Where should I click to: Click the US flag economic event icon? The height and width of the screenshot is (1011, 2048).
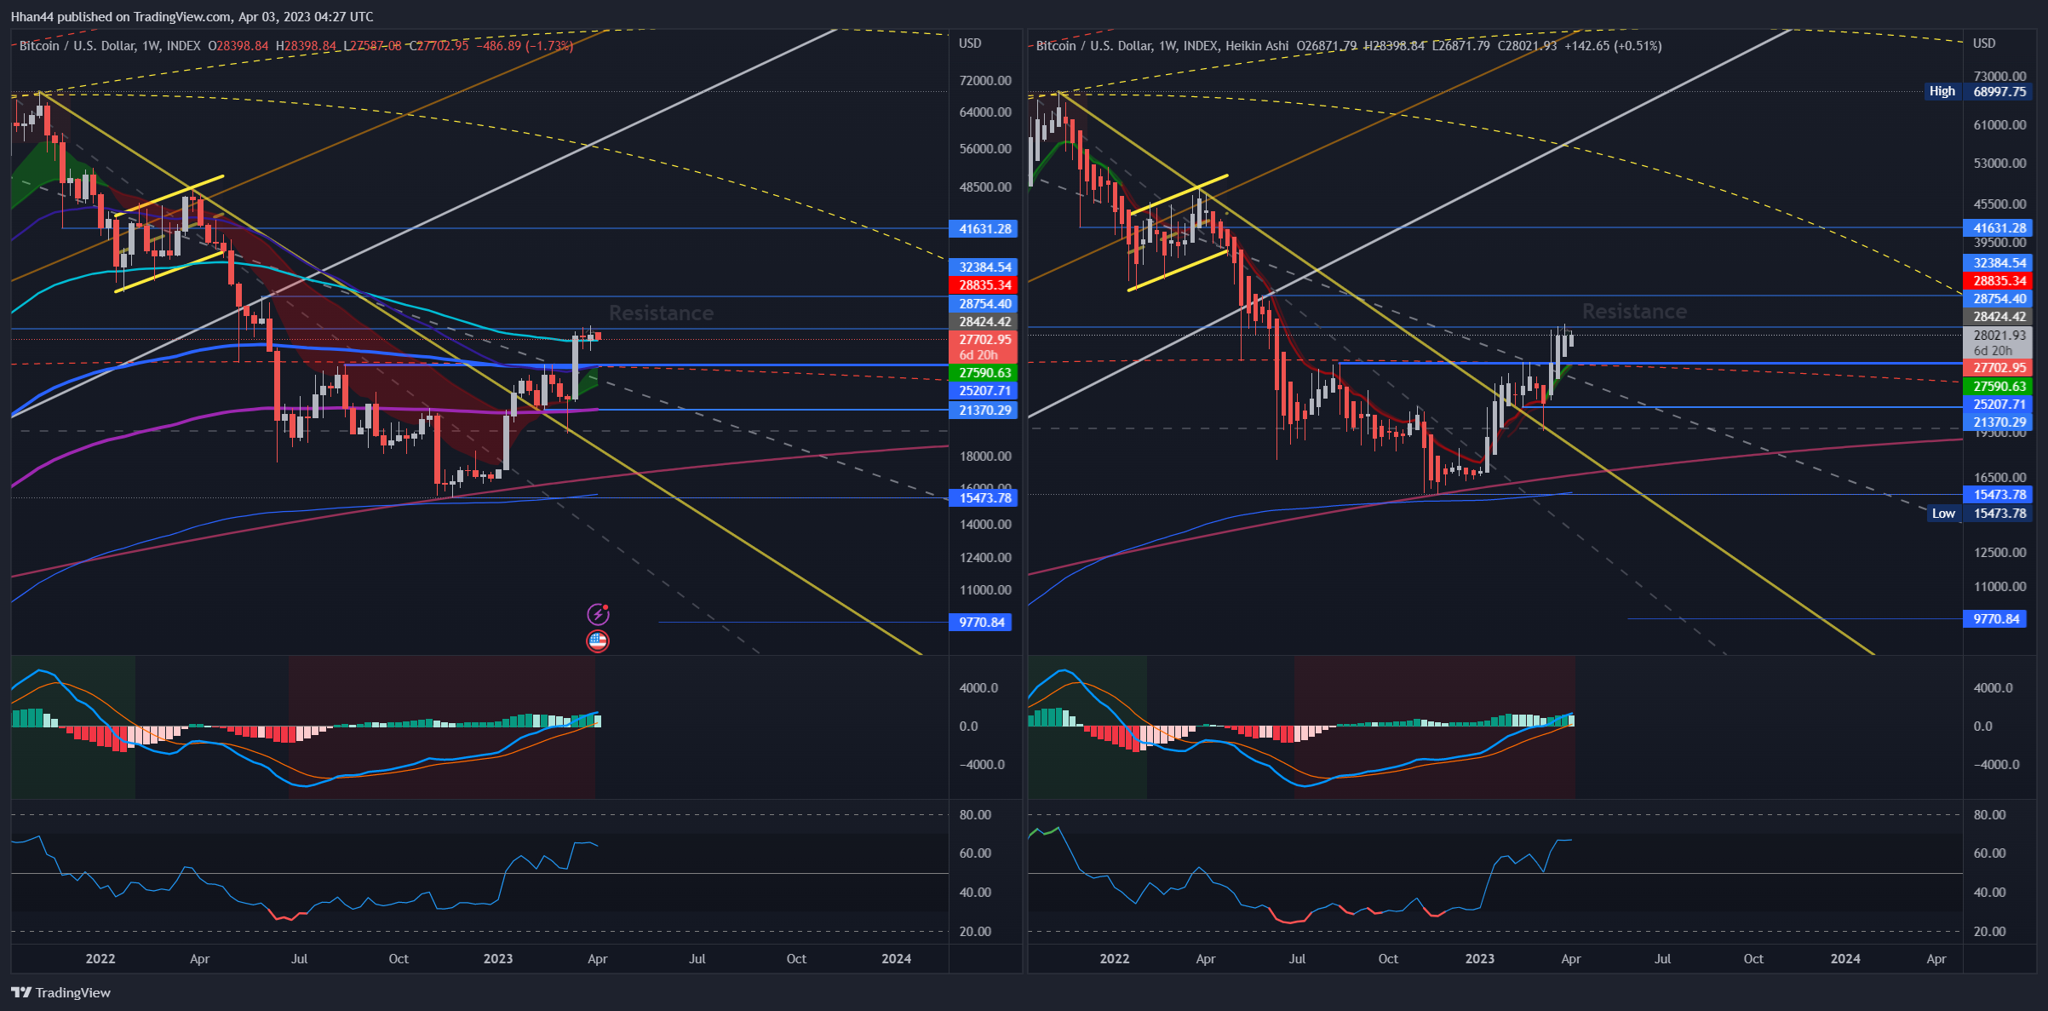coord(598,641)
